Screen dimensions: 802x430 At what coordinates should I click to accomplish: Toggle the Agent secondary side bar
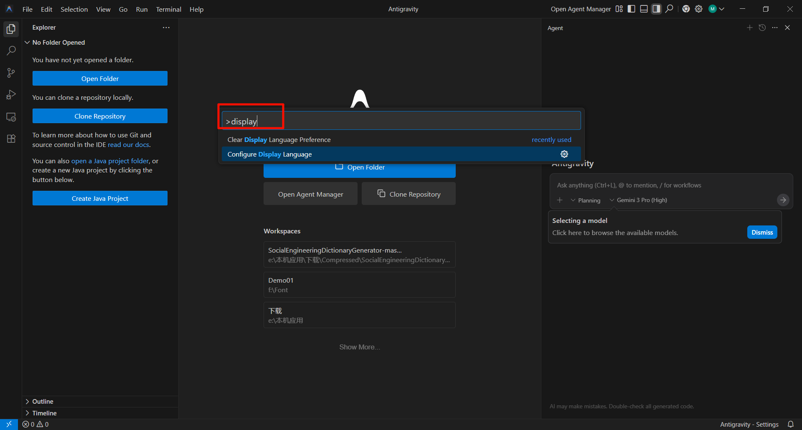click(x=656, y=9)
